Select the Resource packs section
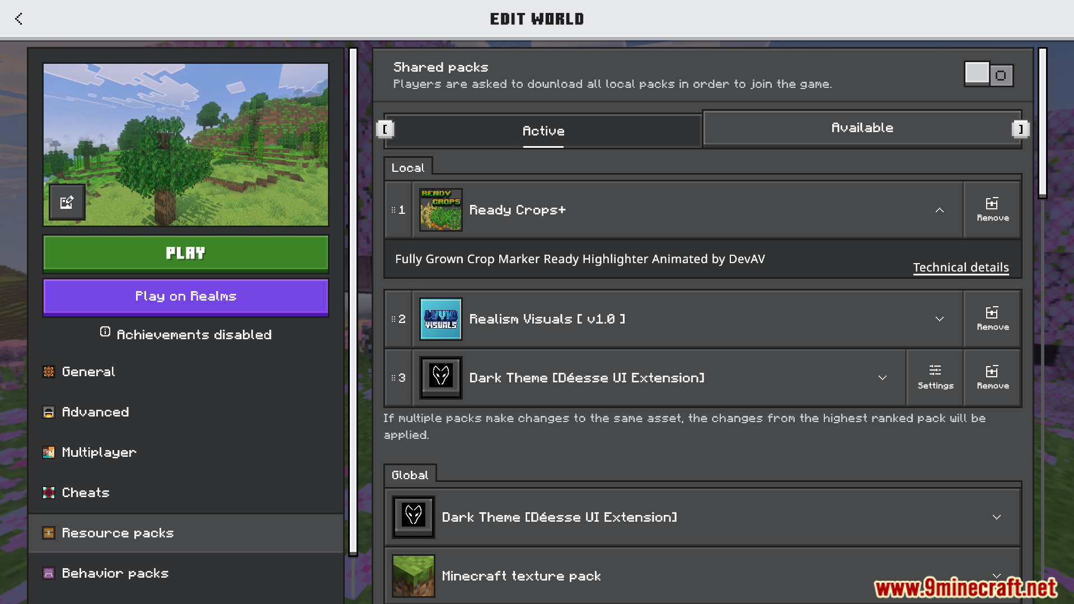Image resolution: width=1074 pixels, height=604 pixels. click(x=186, y=533)
